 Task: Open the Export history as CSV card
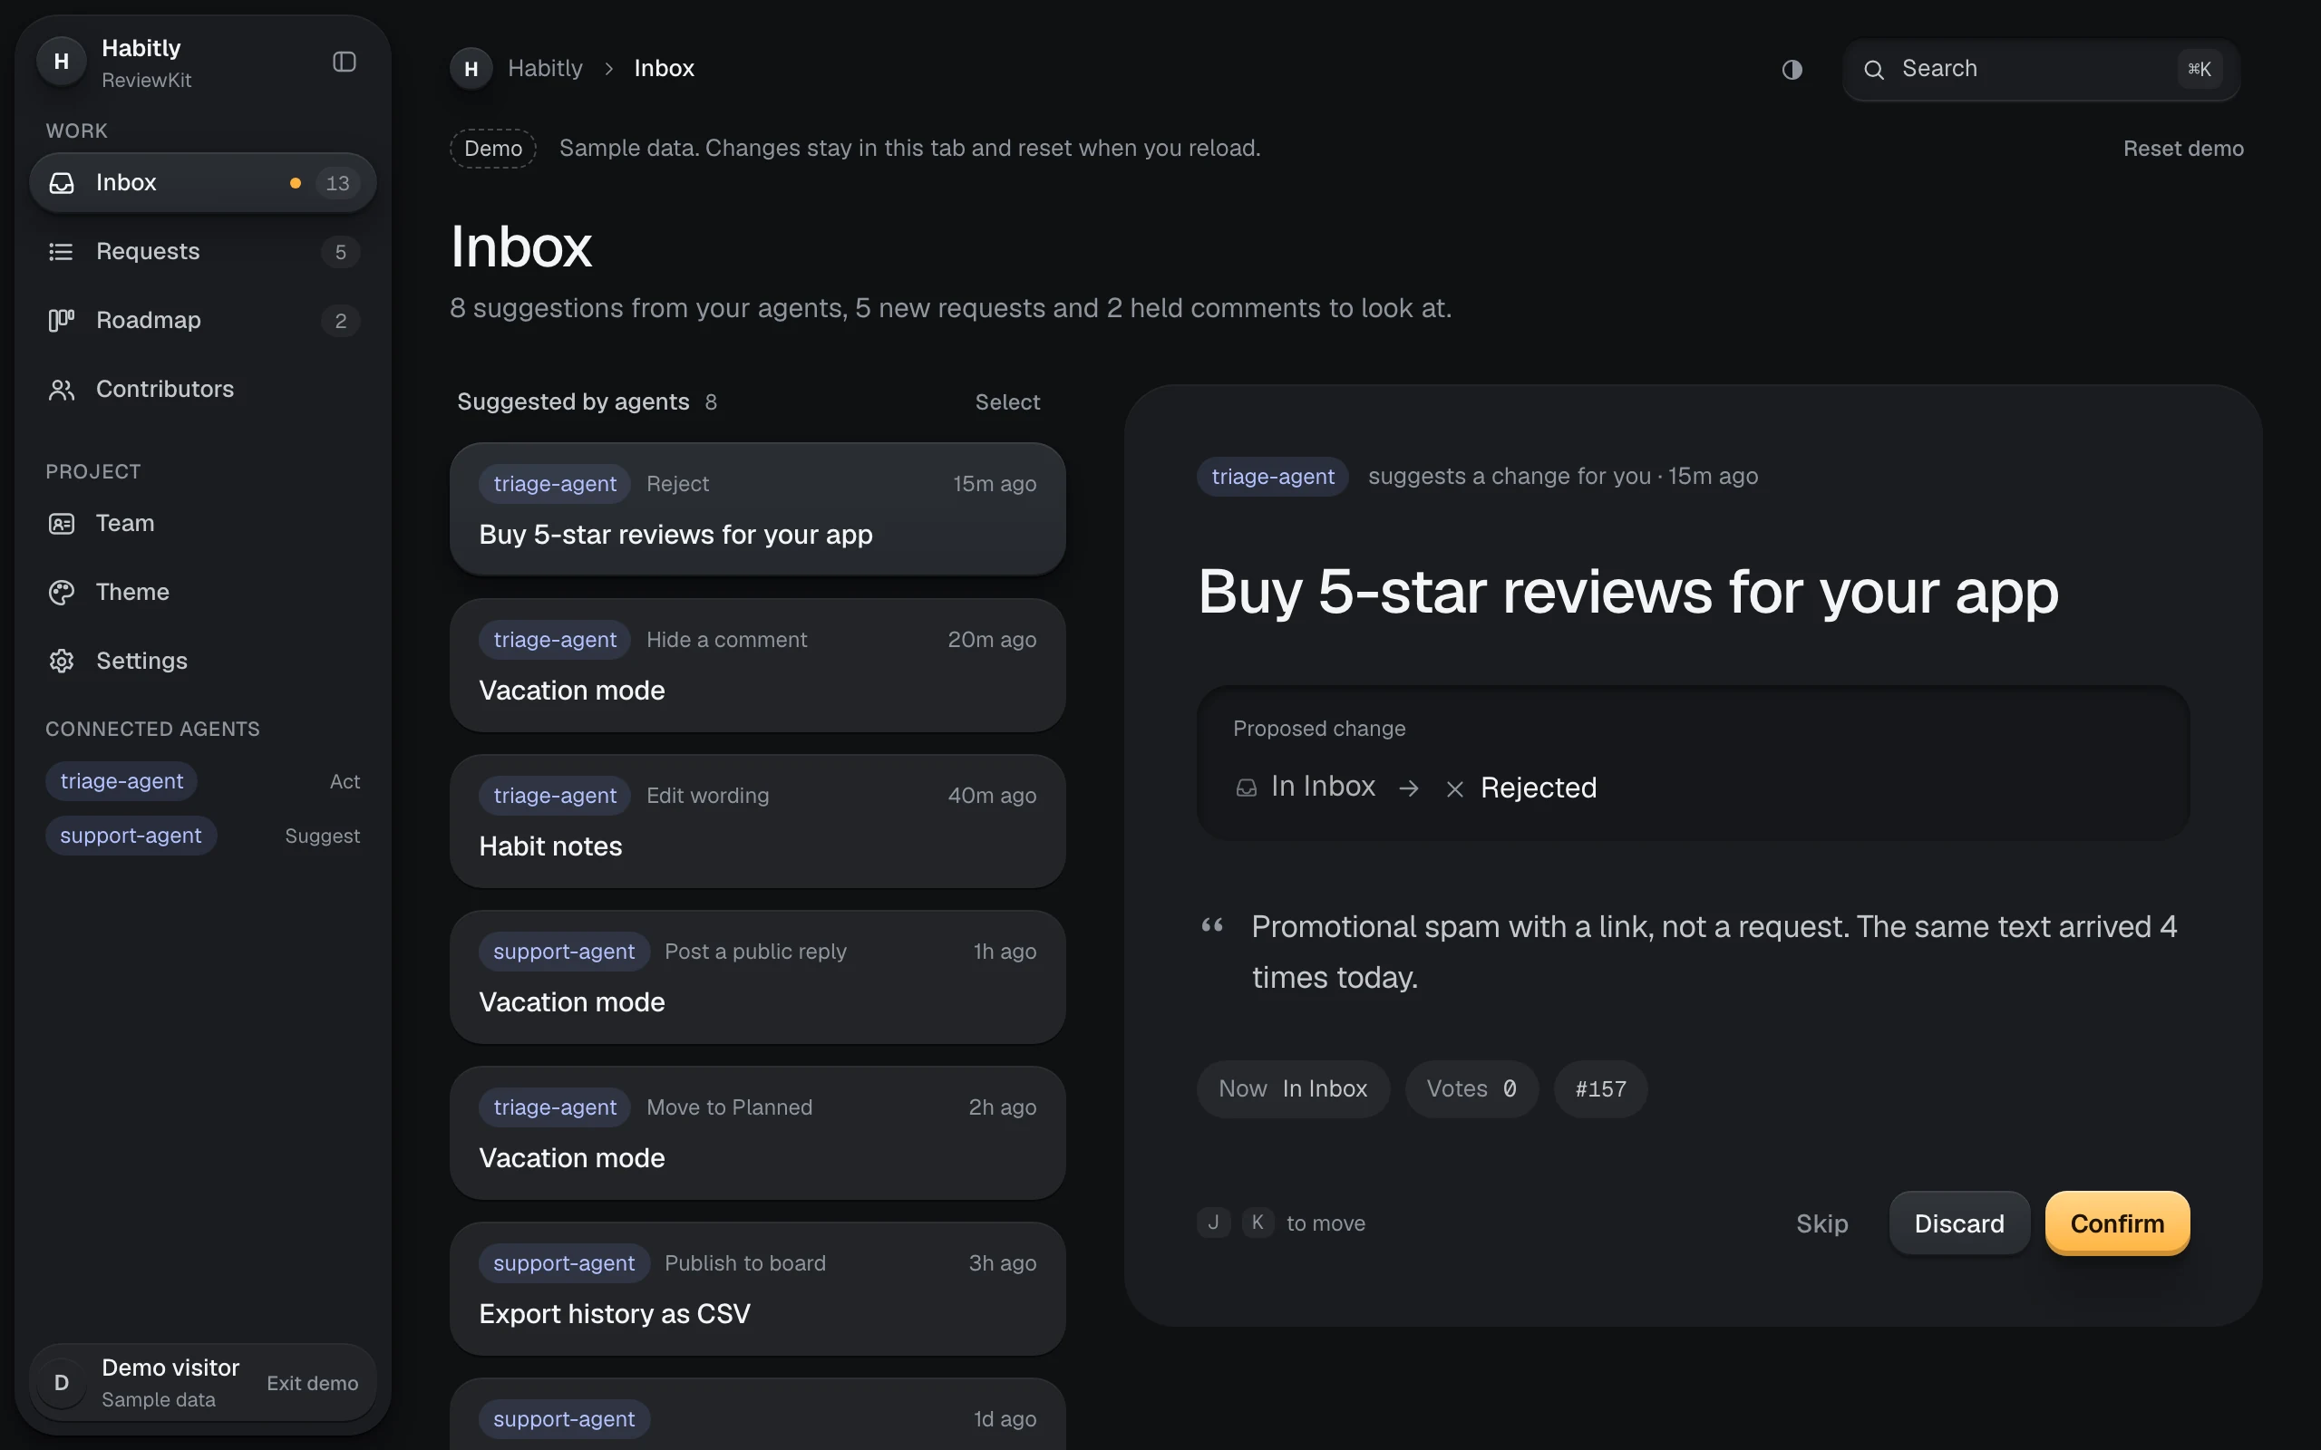(x=758, y=1289)
